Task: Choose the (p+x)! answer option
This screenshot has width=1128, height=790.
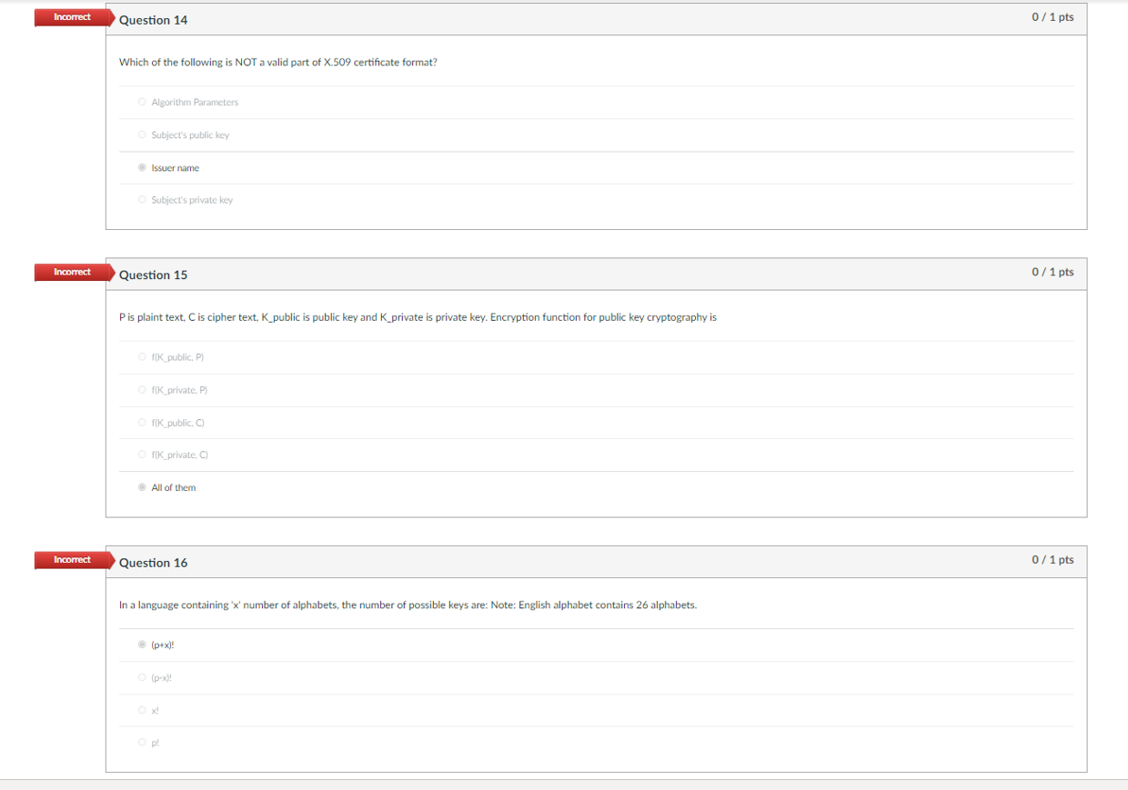Action: pyautogui.click(x=142, y=645)
